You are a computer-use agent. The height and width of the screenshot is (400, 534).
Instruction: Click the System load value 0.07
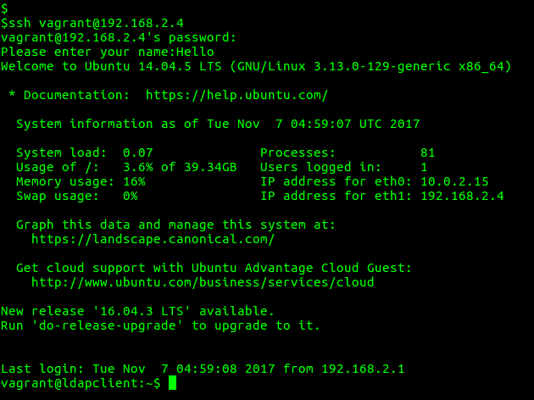pyautogui.click(x=138, y=153)
